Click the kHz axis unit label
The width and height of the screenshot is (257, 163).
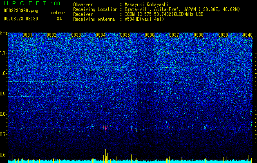(x=4, y=33)
